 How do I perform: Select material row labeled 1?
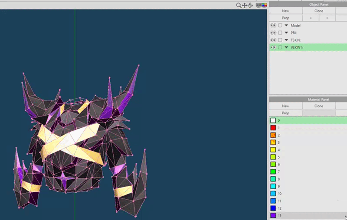point(308,128)
